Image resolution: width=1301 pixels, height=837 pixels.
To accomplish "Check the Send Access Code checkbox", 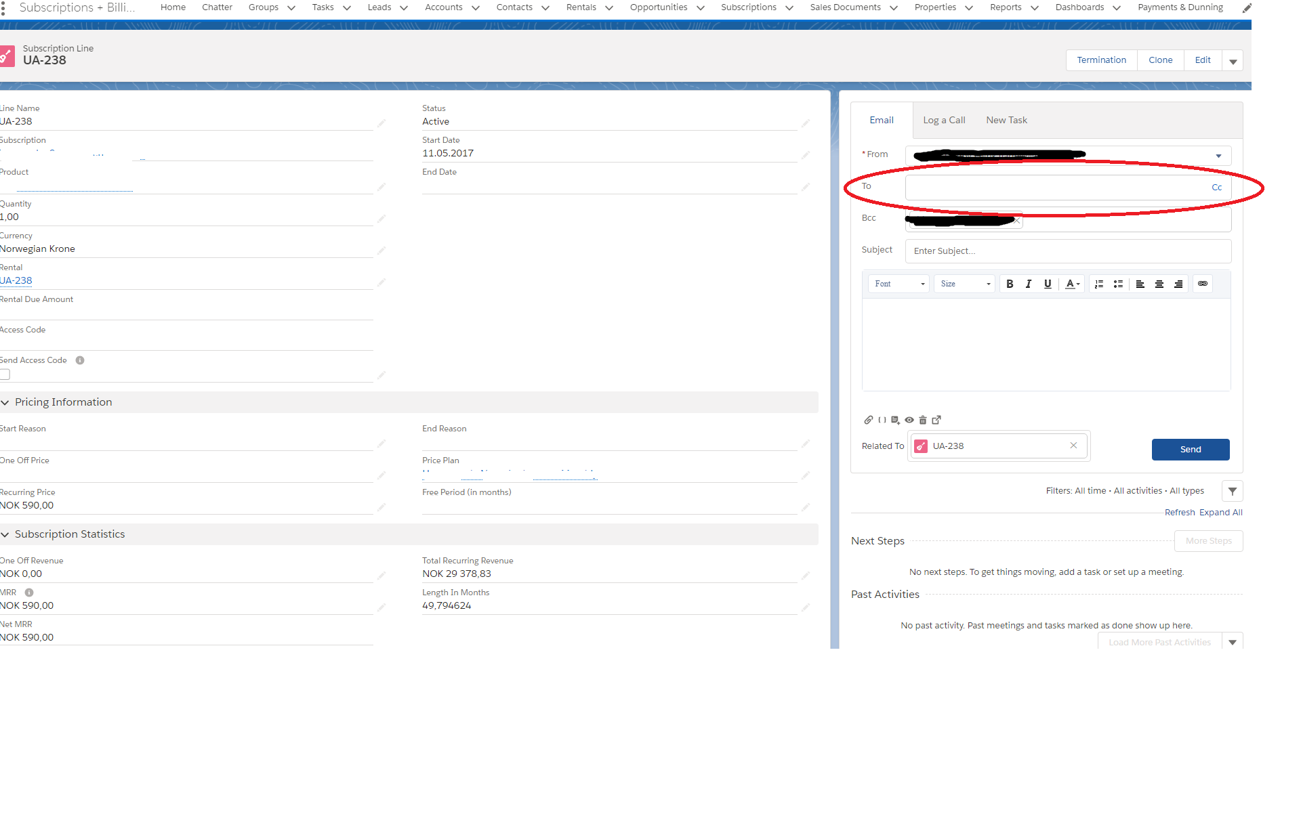I will coord(5,374).
